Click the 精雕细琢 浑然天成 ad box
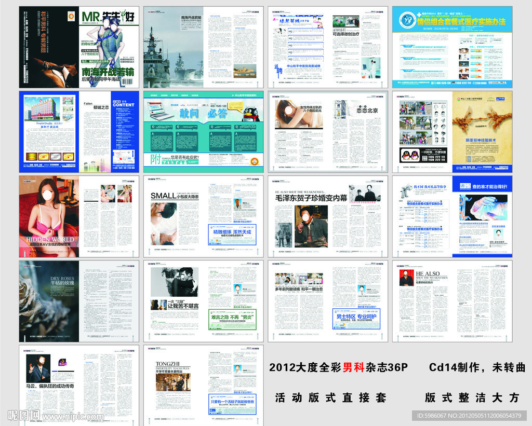The width and height of the screenshot is (532, 426). [232, 234]
